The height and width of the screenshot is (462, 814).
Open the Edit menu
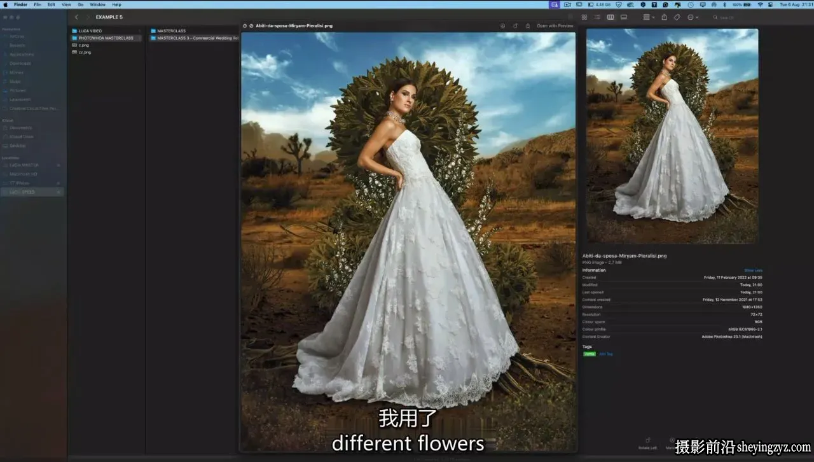tap(51, 4)
